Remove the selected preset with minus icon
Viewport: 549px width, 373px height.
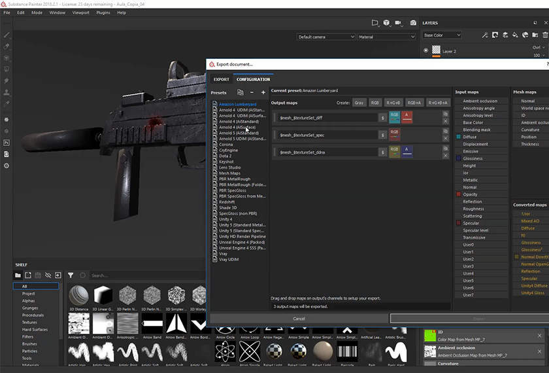253,92
